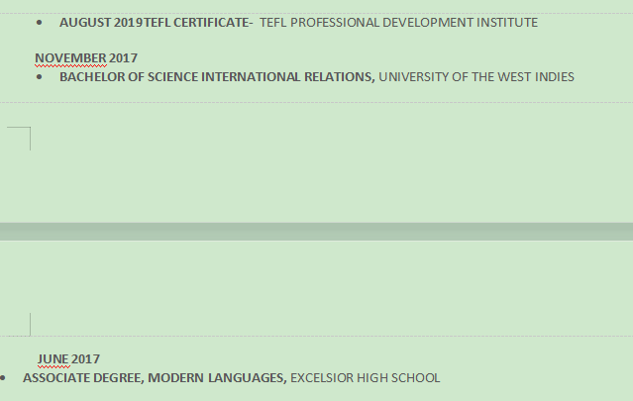Click the misspelled word NOVEMBER
633x401 pixels.
[70, 57]
